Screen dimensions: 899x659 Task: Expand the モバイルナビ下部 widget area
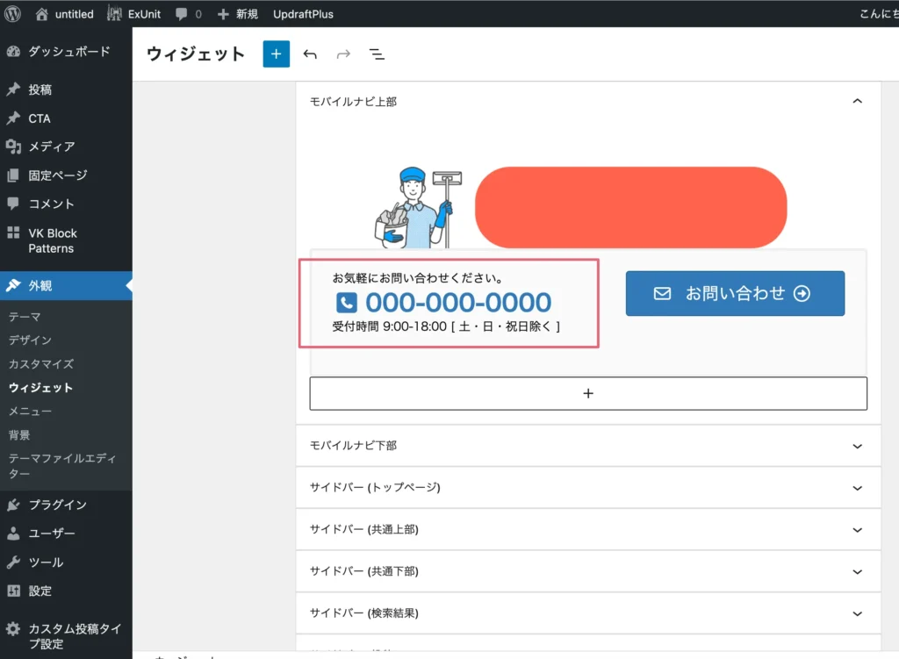point(858,446)
